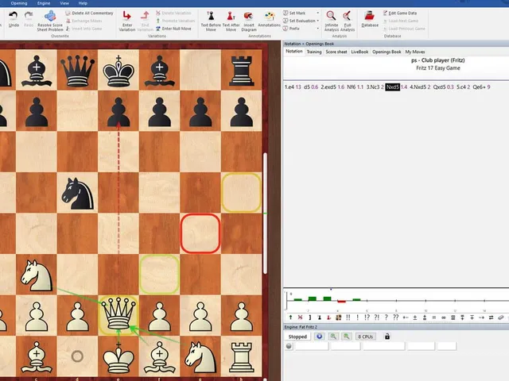This screenshot has height=381, width=509.
Task: Click the first green magnifier engine button
Action: (333, 337)
